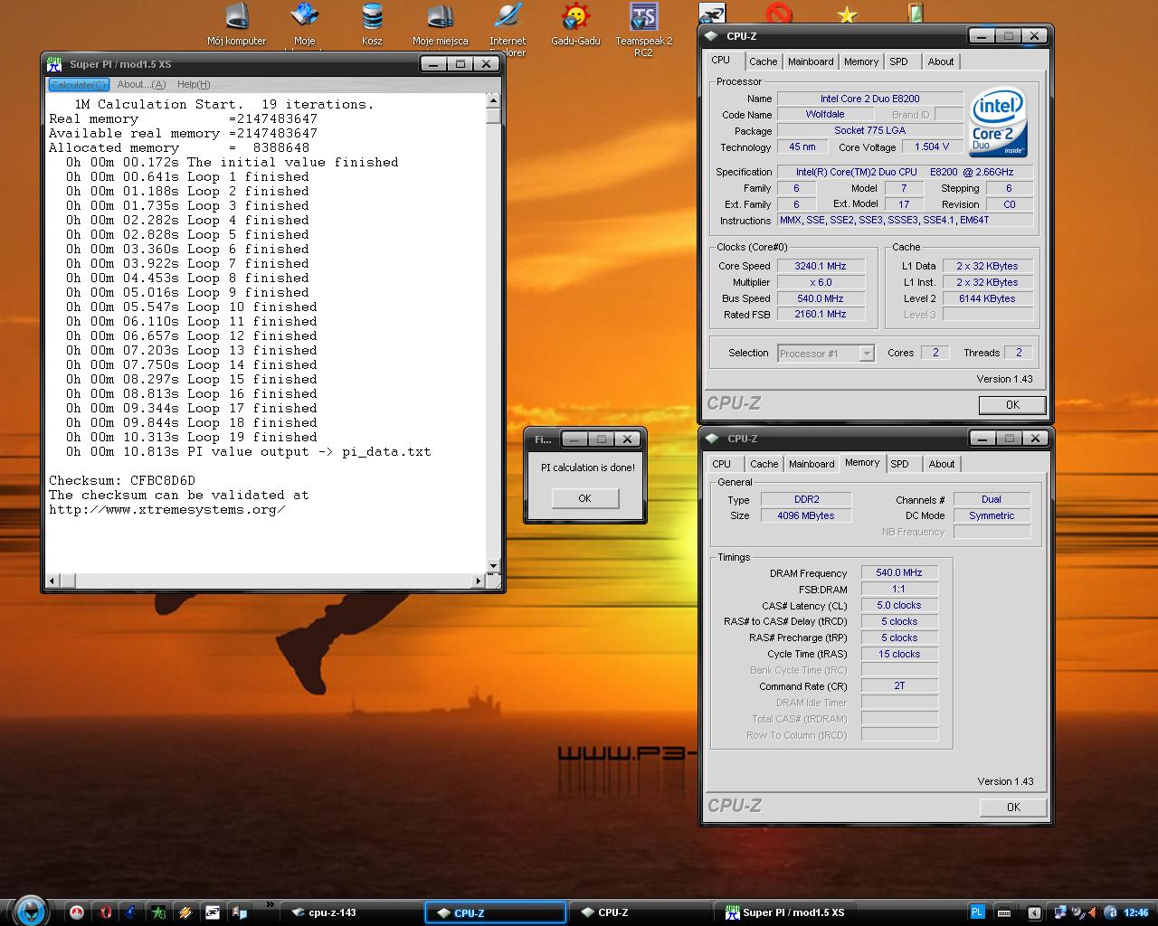Click Super PI vertical scrollbar down arrow
The width and height of the screenshot is (1158, 926).
[x=493, y=566]
